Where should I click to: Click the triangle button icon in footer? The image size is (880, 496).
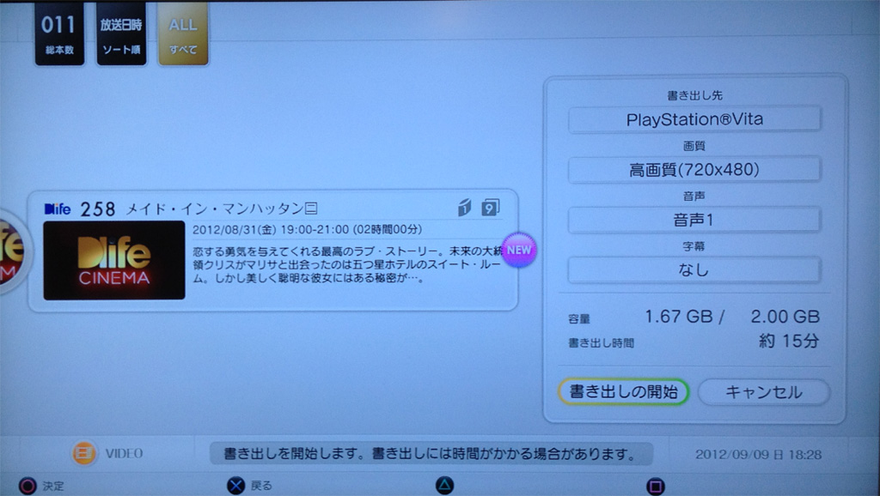444,486
